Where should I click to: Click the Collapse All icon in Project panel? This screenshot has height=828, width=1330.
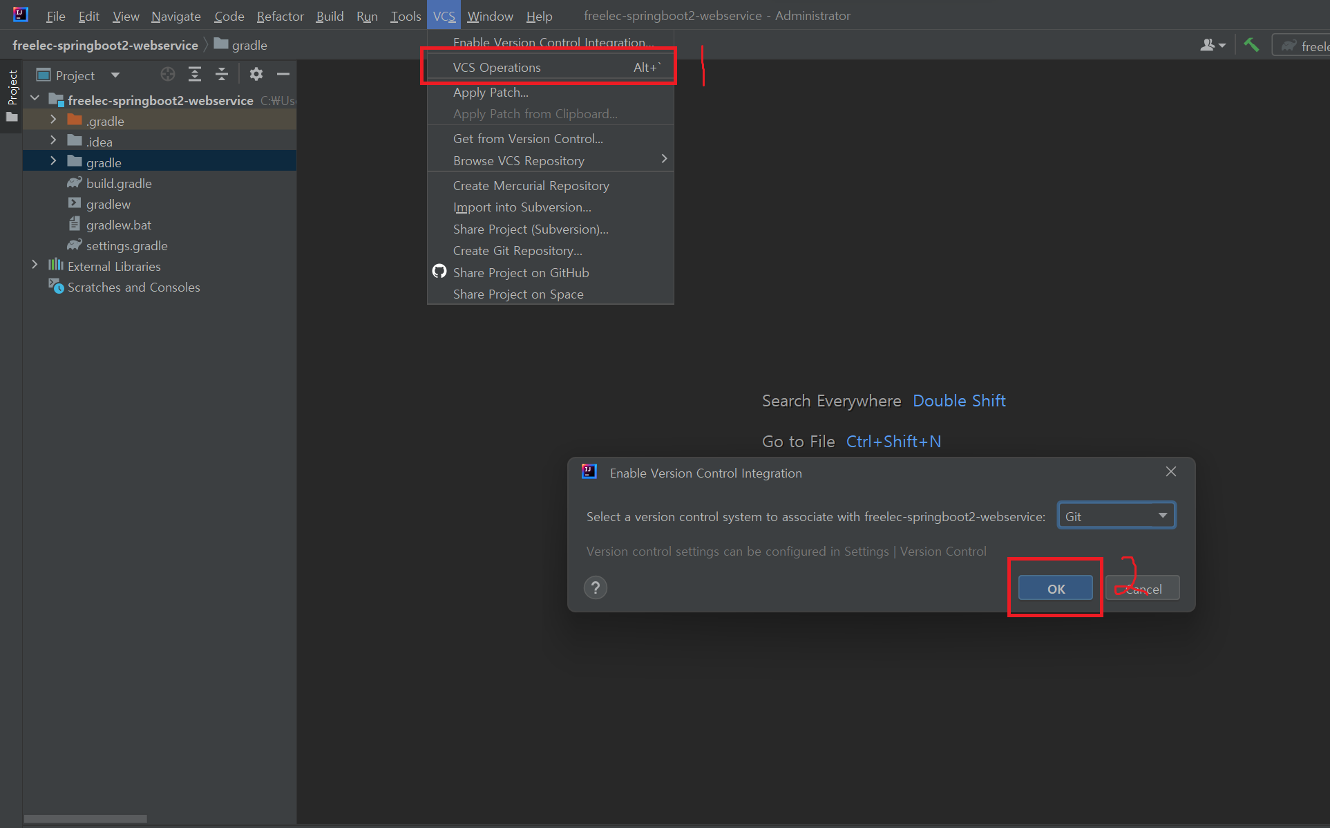222,75
